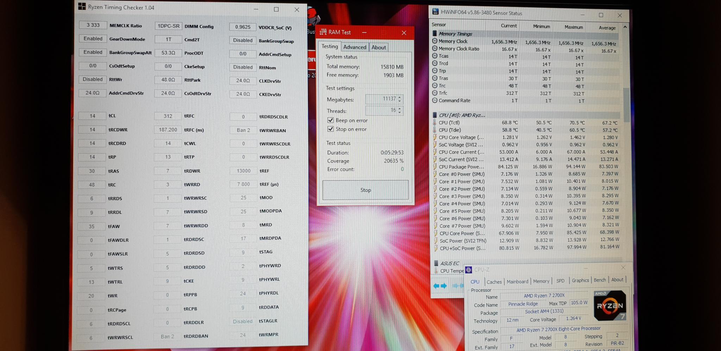Click the Average column header in HWiNFO64
This screenshot has height=351, width=721.
pos(607,27)
